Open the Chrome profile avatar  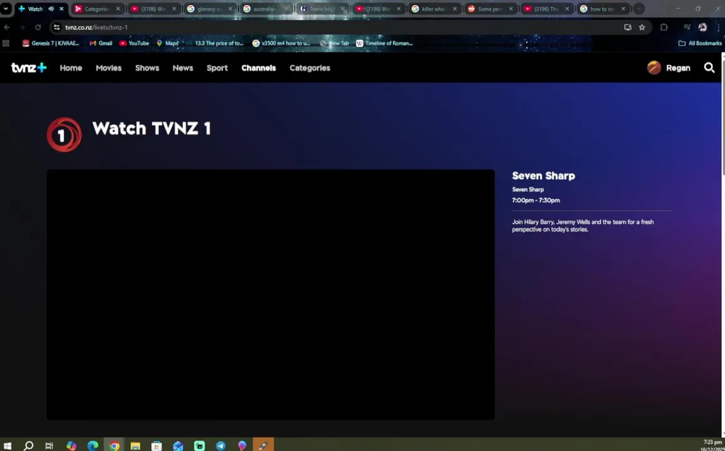702,28
